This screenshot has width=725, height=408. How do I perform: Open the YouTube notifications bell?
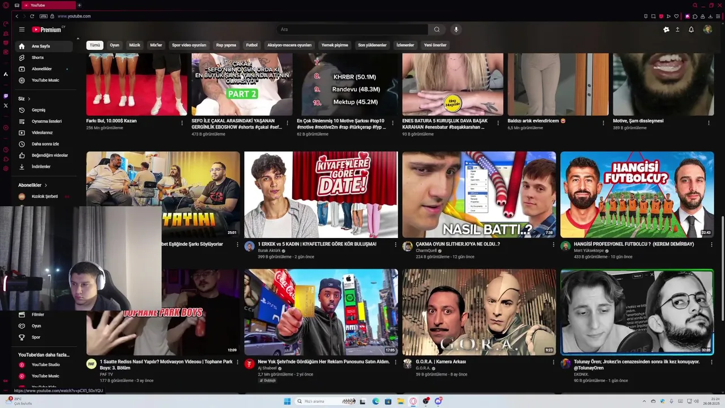click(691, 29)
